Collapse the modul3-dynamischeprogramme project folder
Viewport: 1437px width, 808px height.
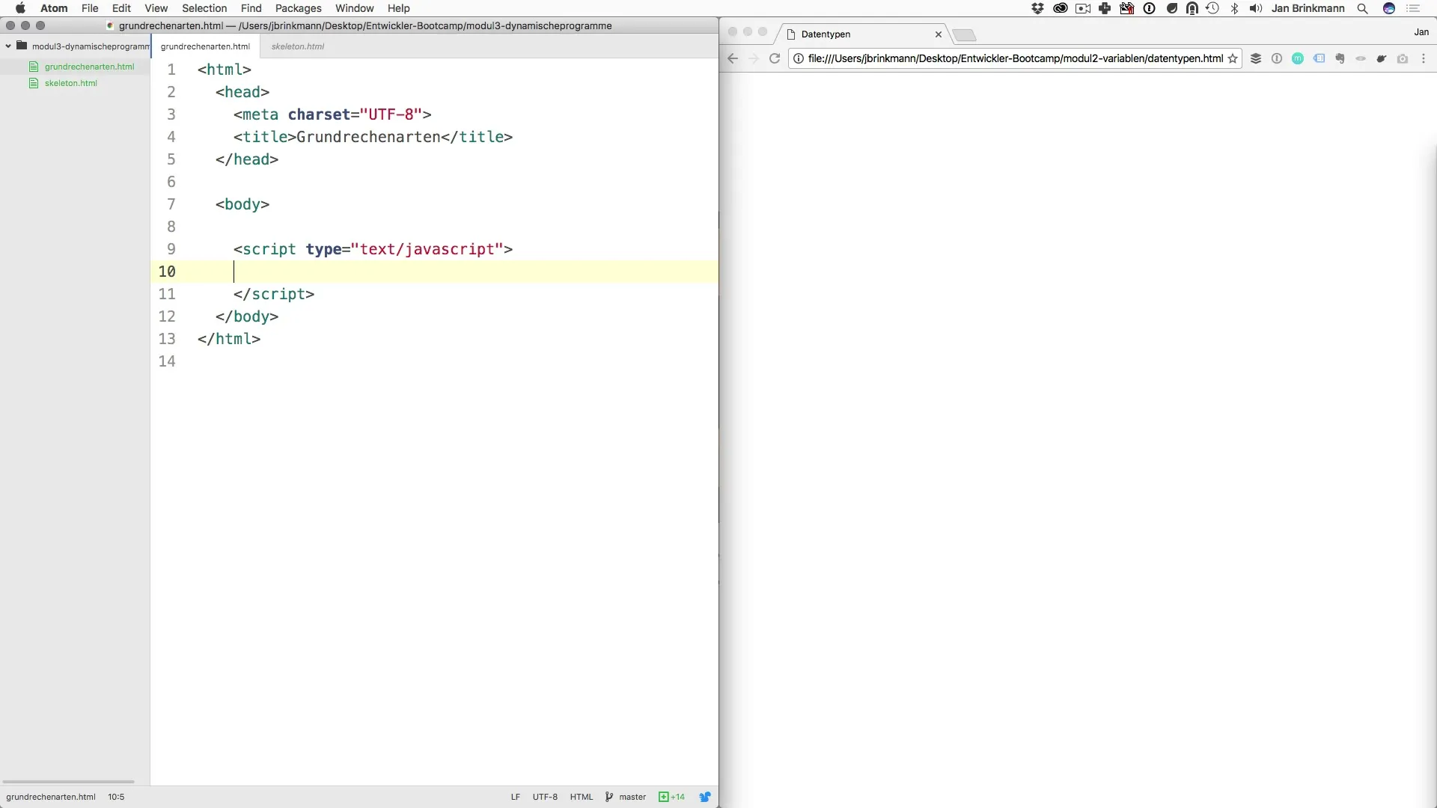pos(8,46)
